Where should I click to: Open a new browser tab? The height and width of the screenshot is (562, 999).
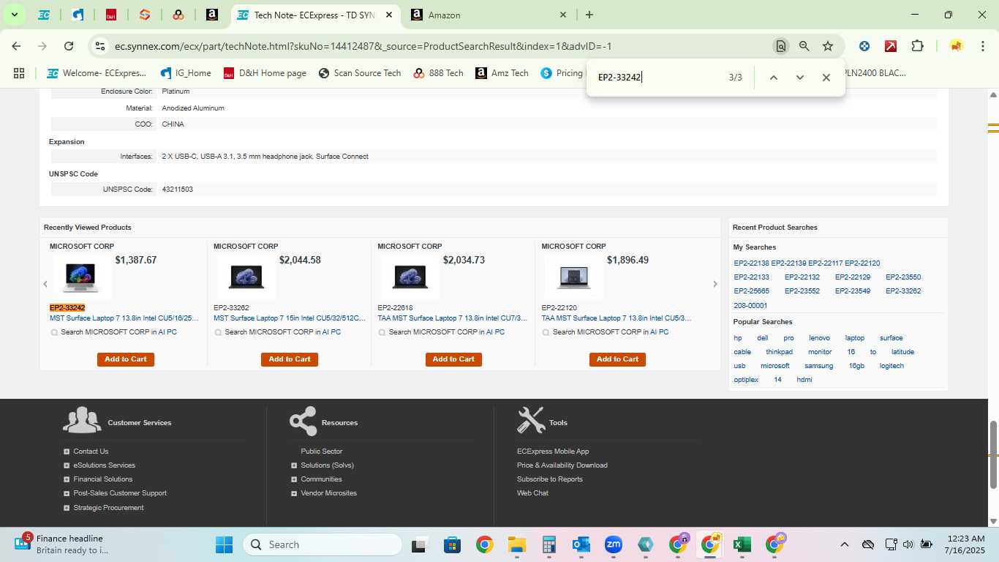[x=589, y=15]
